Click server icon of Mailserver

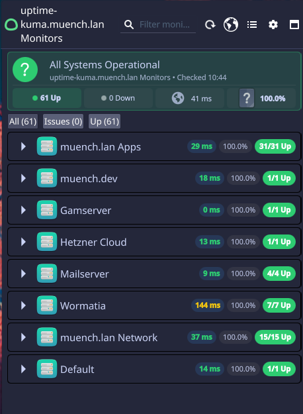[x=47, y=274]
